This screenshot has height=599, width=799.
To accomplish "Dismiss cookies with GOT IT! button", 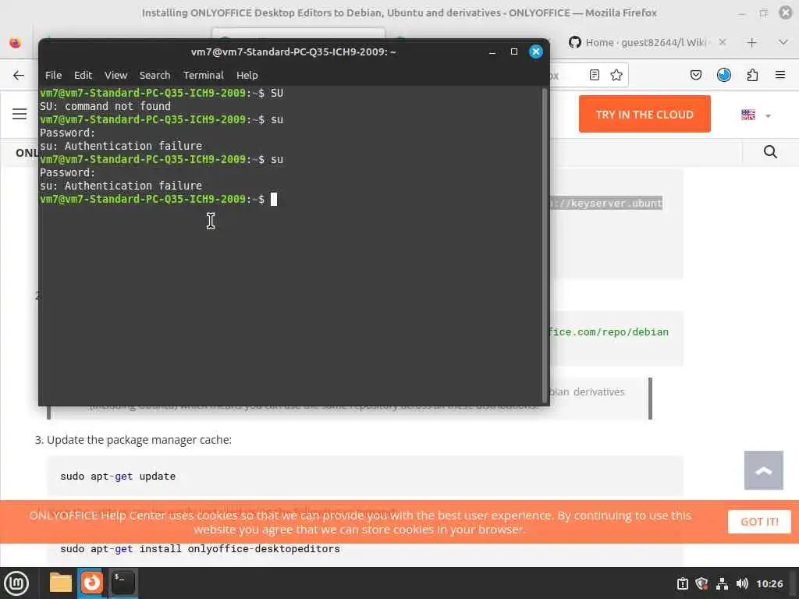I will (759, 522).
